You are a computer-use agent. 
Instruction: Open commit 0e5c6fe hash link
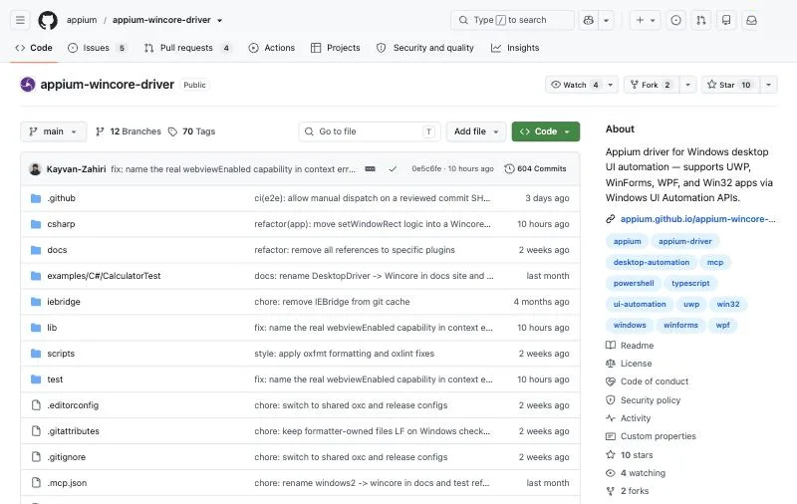click(426, 168)
